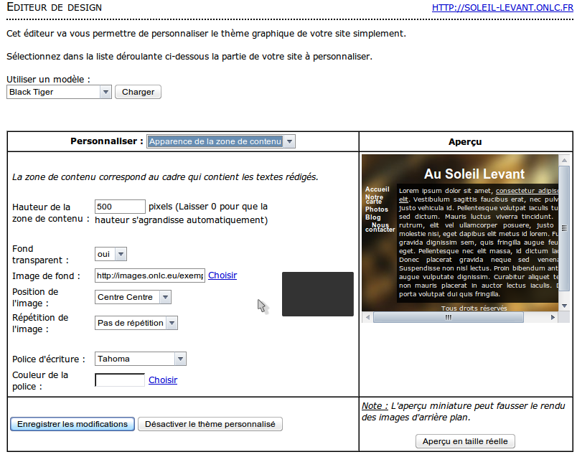
Task: Click the preview horizontal scrollbar thumb
Action: click(x=449, y=317)
